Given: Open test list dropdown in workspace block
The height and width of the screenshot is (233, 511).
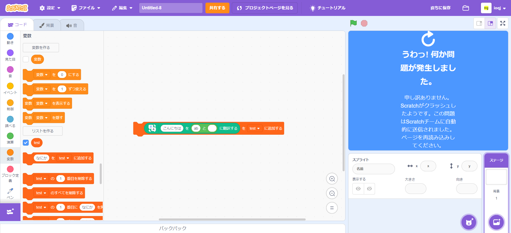Looking at the screenshot, I should (x=254, y=128).
